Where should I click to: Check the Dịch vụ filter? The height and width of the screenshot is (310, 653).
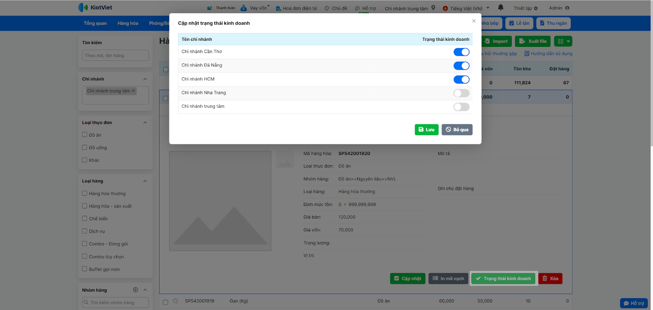tap(84, 231)
